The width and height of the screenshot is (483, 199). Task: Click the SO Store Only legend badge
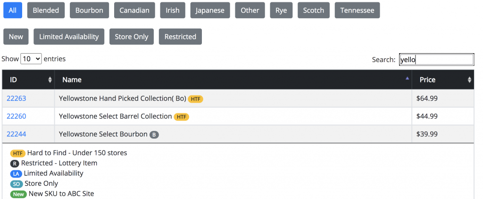pyautogui.click(x=17, y=184)
